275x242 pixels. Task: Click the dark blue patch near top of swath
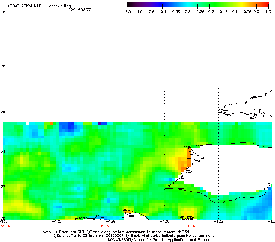coord(68,127)
